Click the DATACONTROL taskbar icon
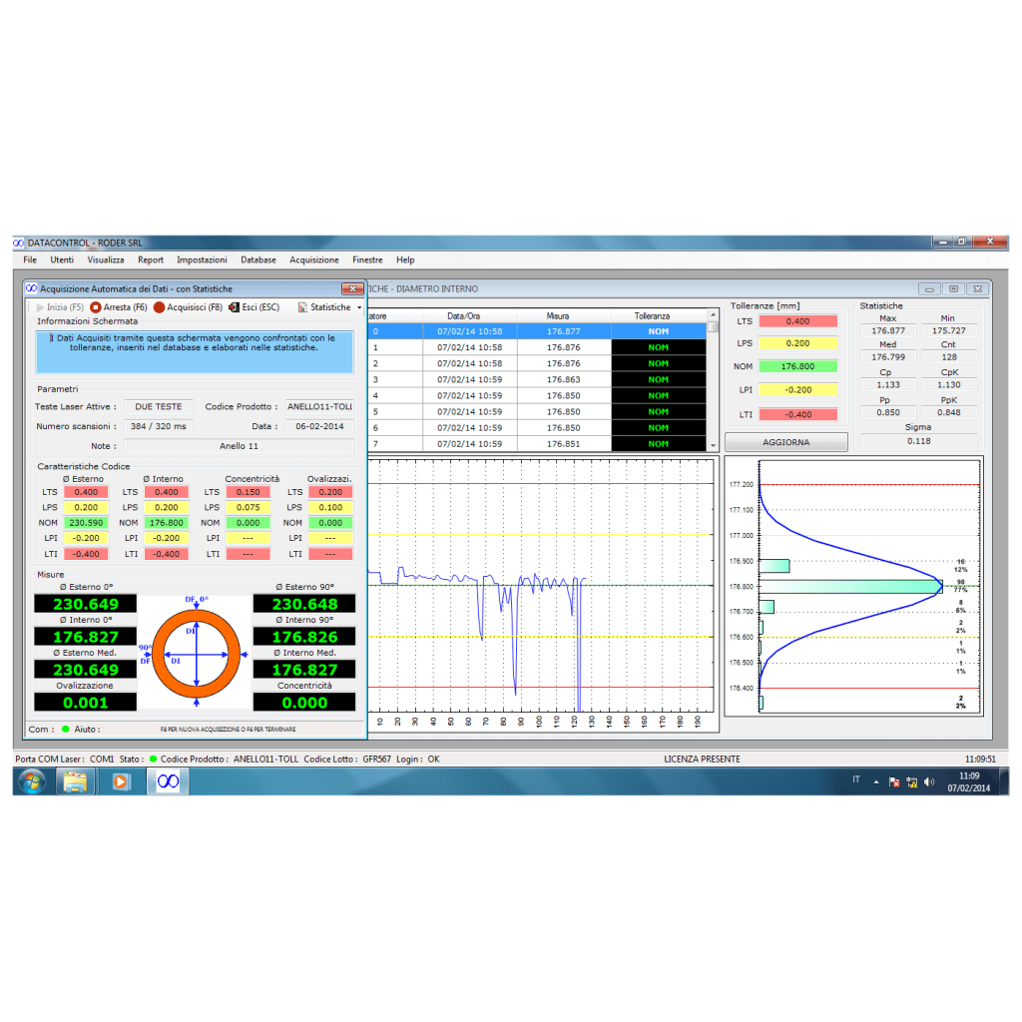 (x=168, y=781)
